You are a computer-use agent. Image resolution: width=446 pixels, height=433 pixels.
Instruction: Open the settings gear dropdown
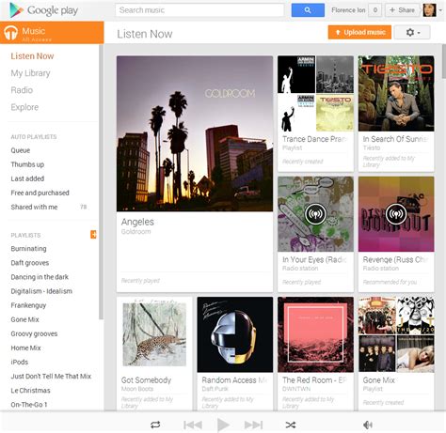412,32
